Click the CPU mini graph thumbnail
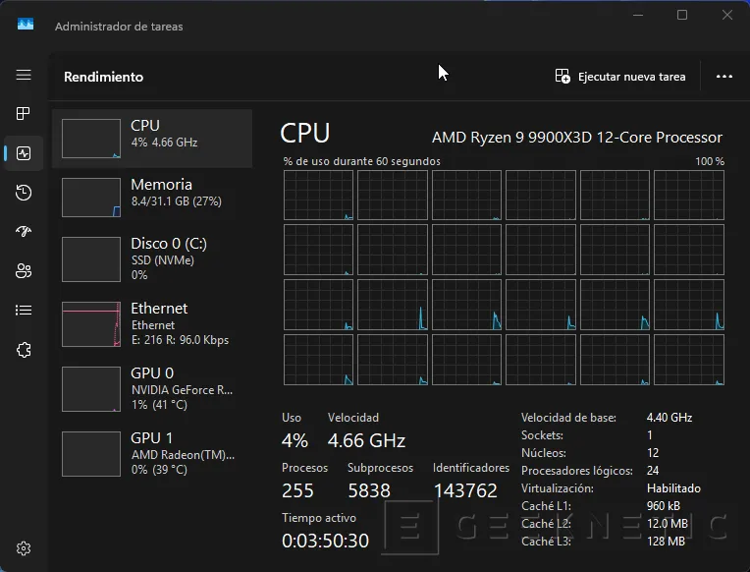This screenshot has height=572, width=750. (x=91, y=139)
